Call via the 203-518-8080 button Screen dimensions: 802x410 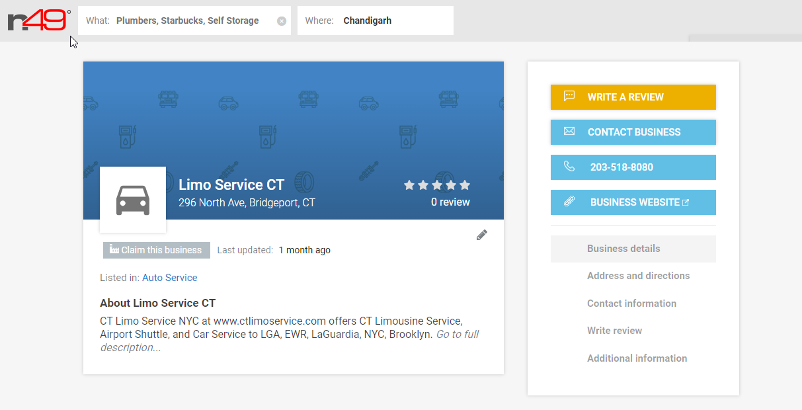[x=633, y=167]
